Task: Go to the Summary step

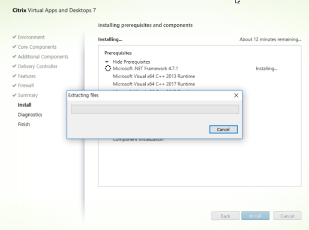Action: coord(28,95)
